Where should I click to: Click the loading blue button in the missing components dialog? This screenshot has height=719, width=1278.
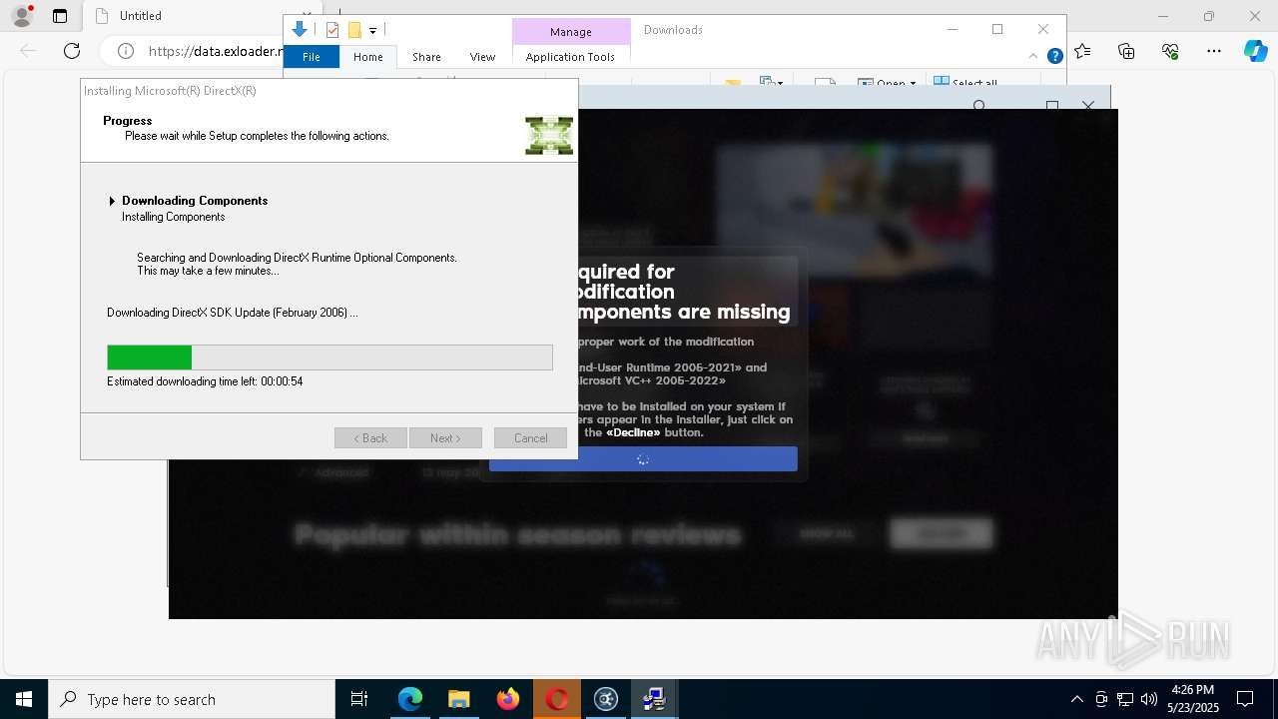pos(643,459)
